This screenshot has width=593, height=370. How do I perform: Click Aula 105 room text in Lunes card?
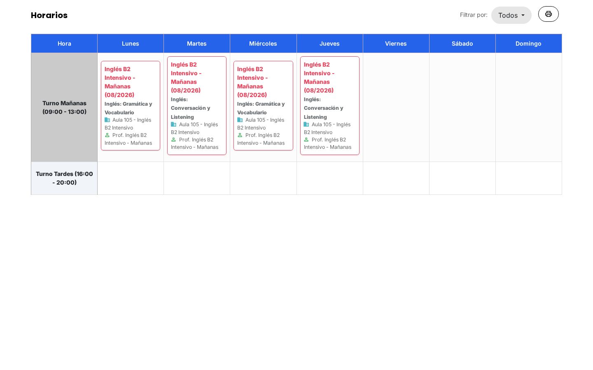coord(128,124)
